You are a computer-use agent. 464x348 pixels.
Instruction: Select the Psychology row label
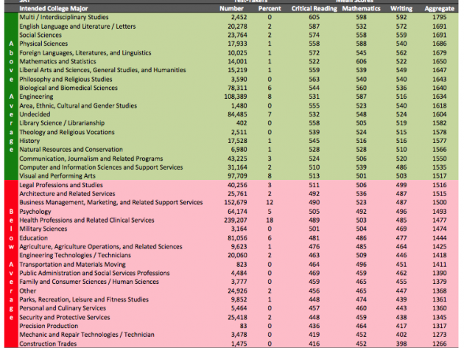(x=35, y=211)
